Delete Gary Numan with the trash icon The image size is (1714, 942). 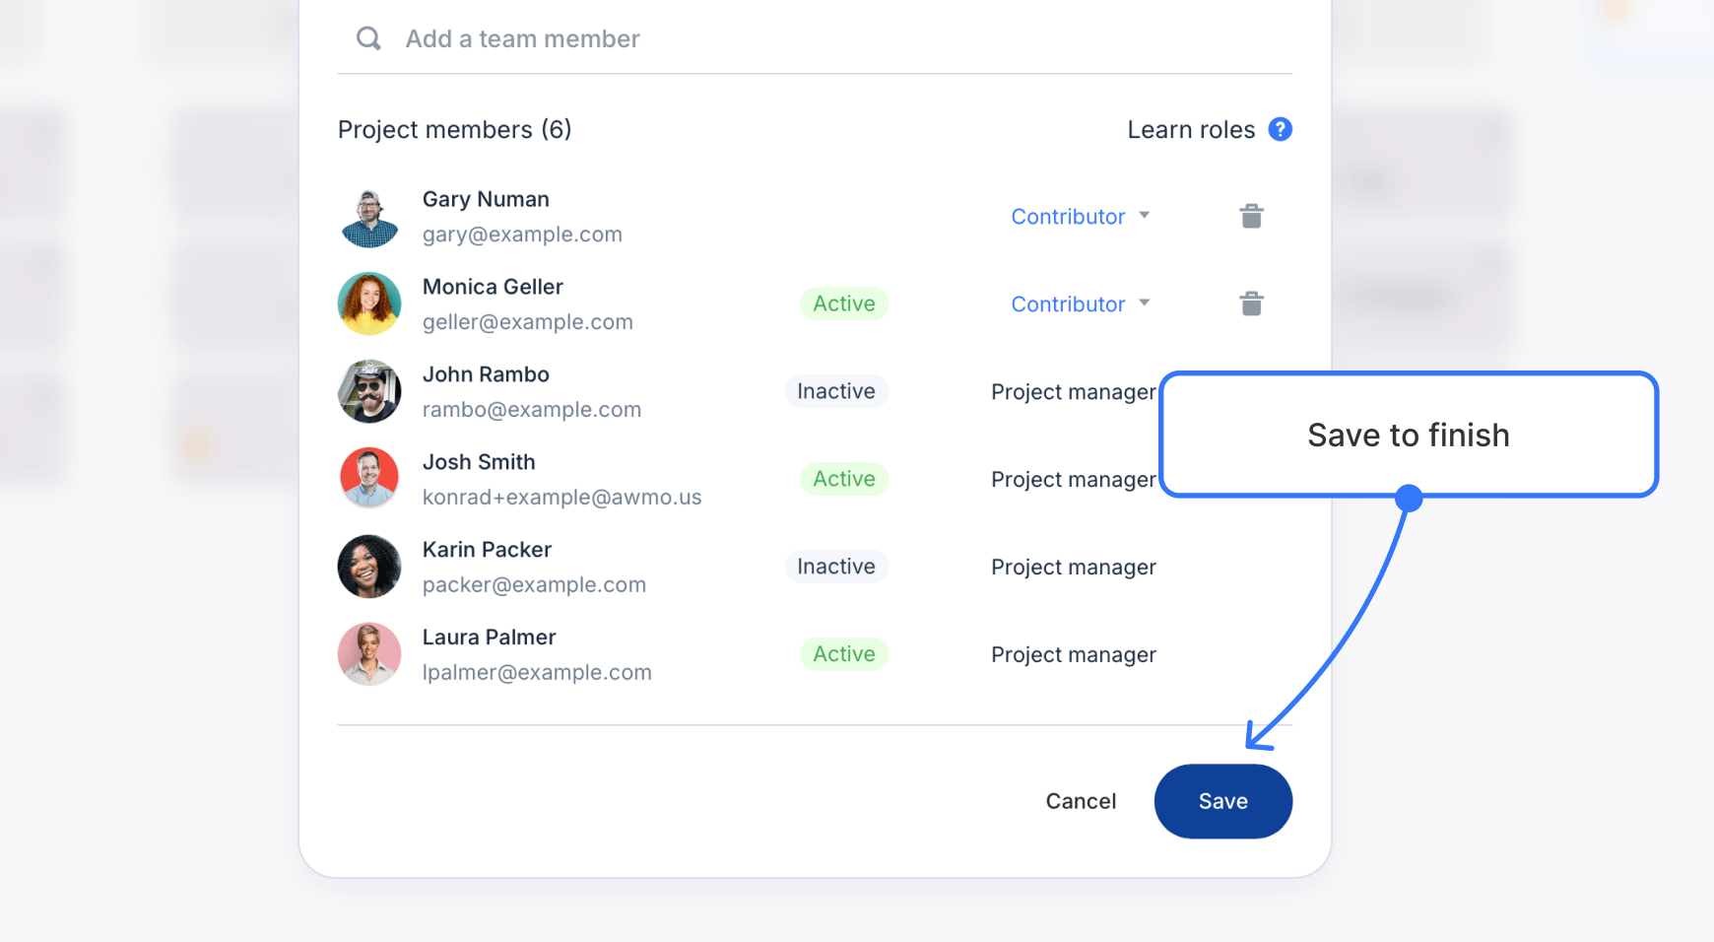(x=1251, y=216)
